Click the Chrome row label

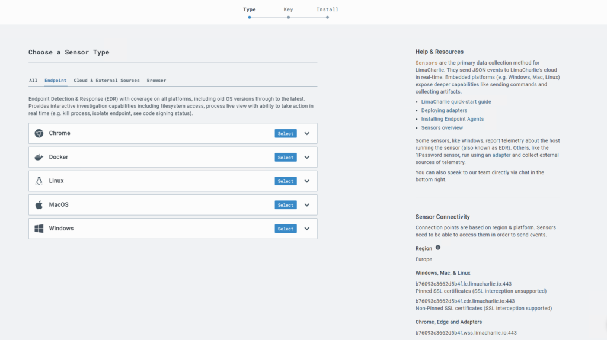coord(60,133)
